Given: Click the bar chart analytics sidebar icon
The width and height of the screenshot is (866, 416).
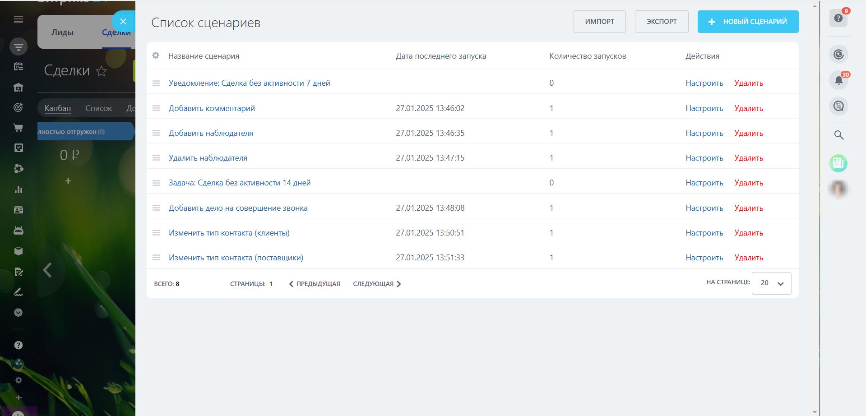Looking at the screenshot, I should (19, 190).
